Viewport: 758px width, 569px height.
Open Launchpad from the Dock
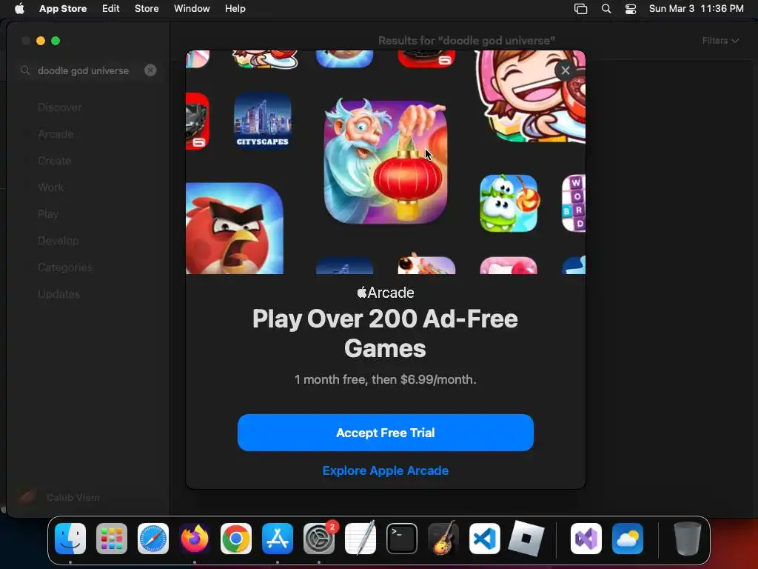[112, 539]
